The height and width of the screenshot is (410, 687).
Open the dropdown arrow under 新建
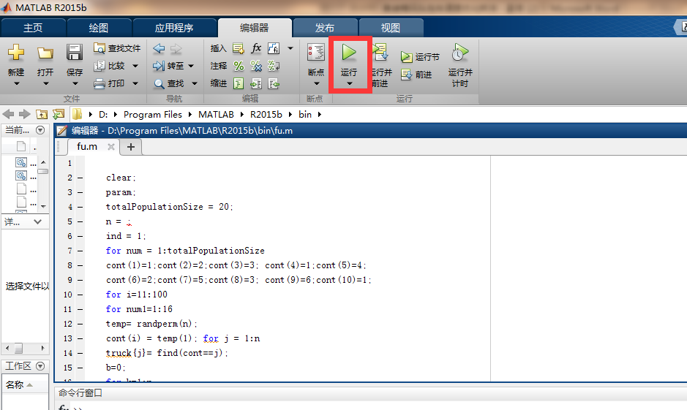pos(16,83)
